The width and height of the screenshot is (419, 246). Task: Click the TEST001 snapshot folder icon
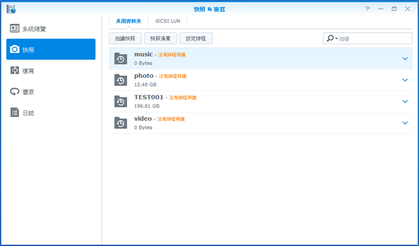click(x=120, y=101)
